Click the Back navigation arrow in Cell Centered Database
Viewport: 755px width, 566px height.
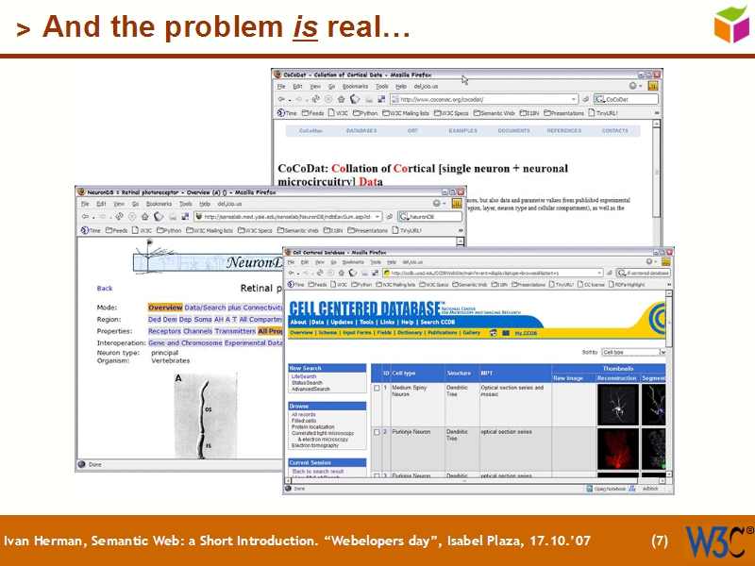(x=290, y=272)
